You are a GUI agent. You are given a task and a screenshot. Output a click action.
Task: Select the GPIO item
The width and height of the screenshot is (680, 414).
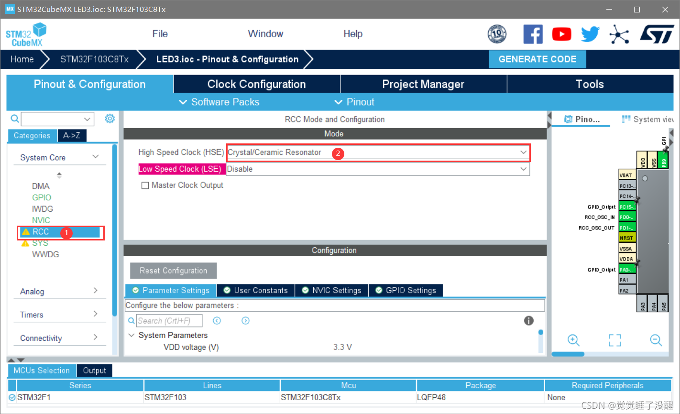coord(42,197)
